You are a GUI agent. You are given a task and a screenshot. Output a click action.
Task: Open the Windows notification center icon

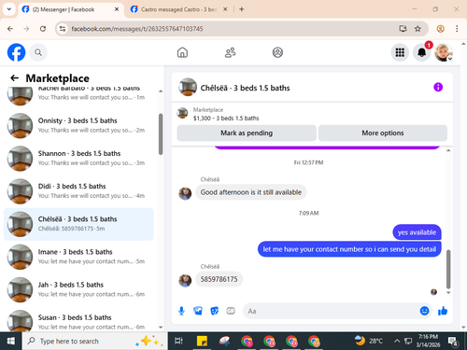coord(453,342)
